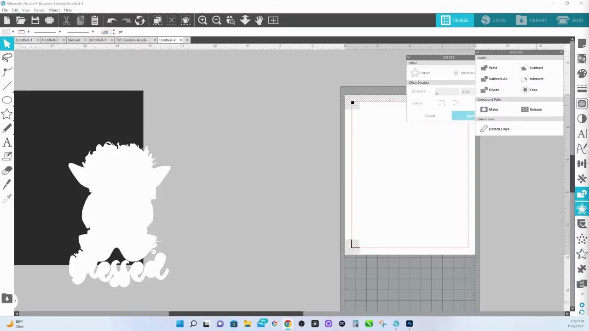Add a new document tab
The image size is (589, 331).
pyautogui.click(x=187, y=40)
